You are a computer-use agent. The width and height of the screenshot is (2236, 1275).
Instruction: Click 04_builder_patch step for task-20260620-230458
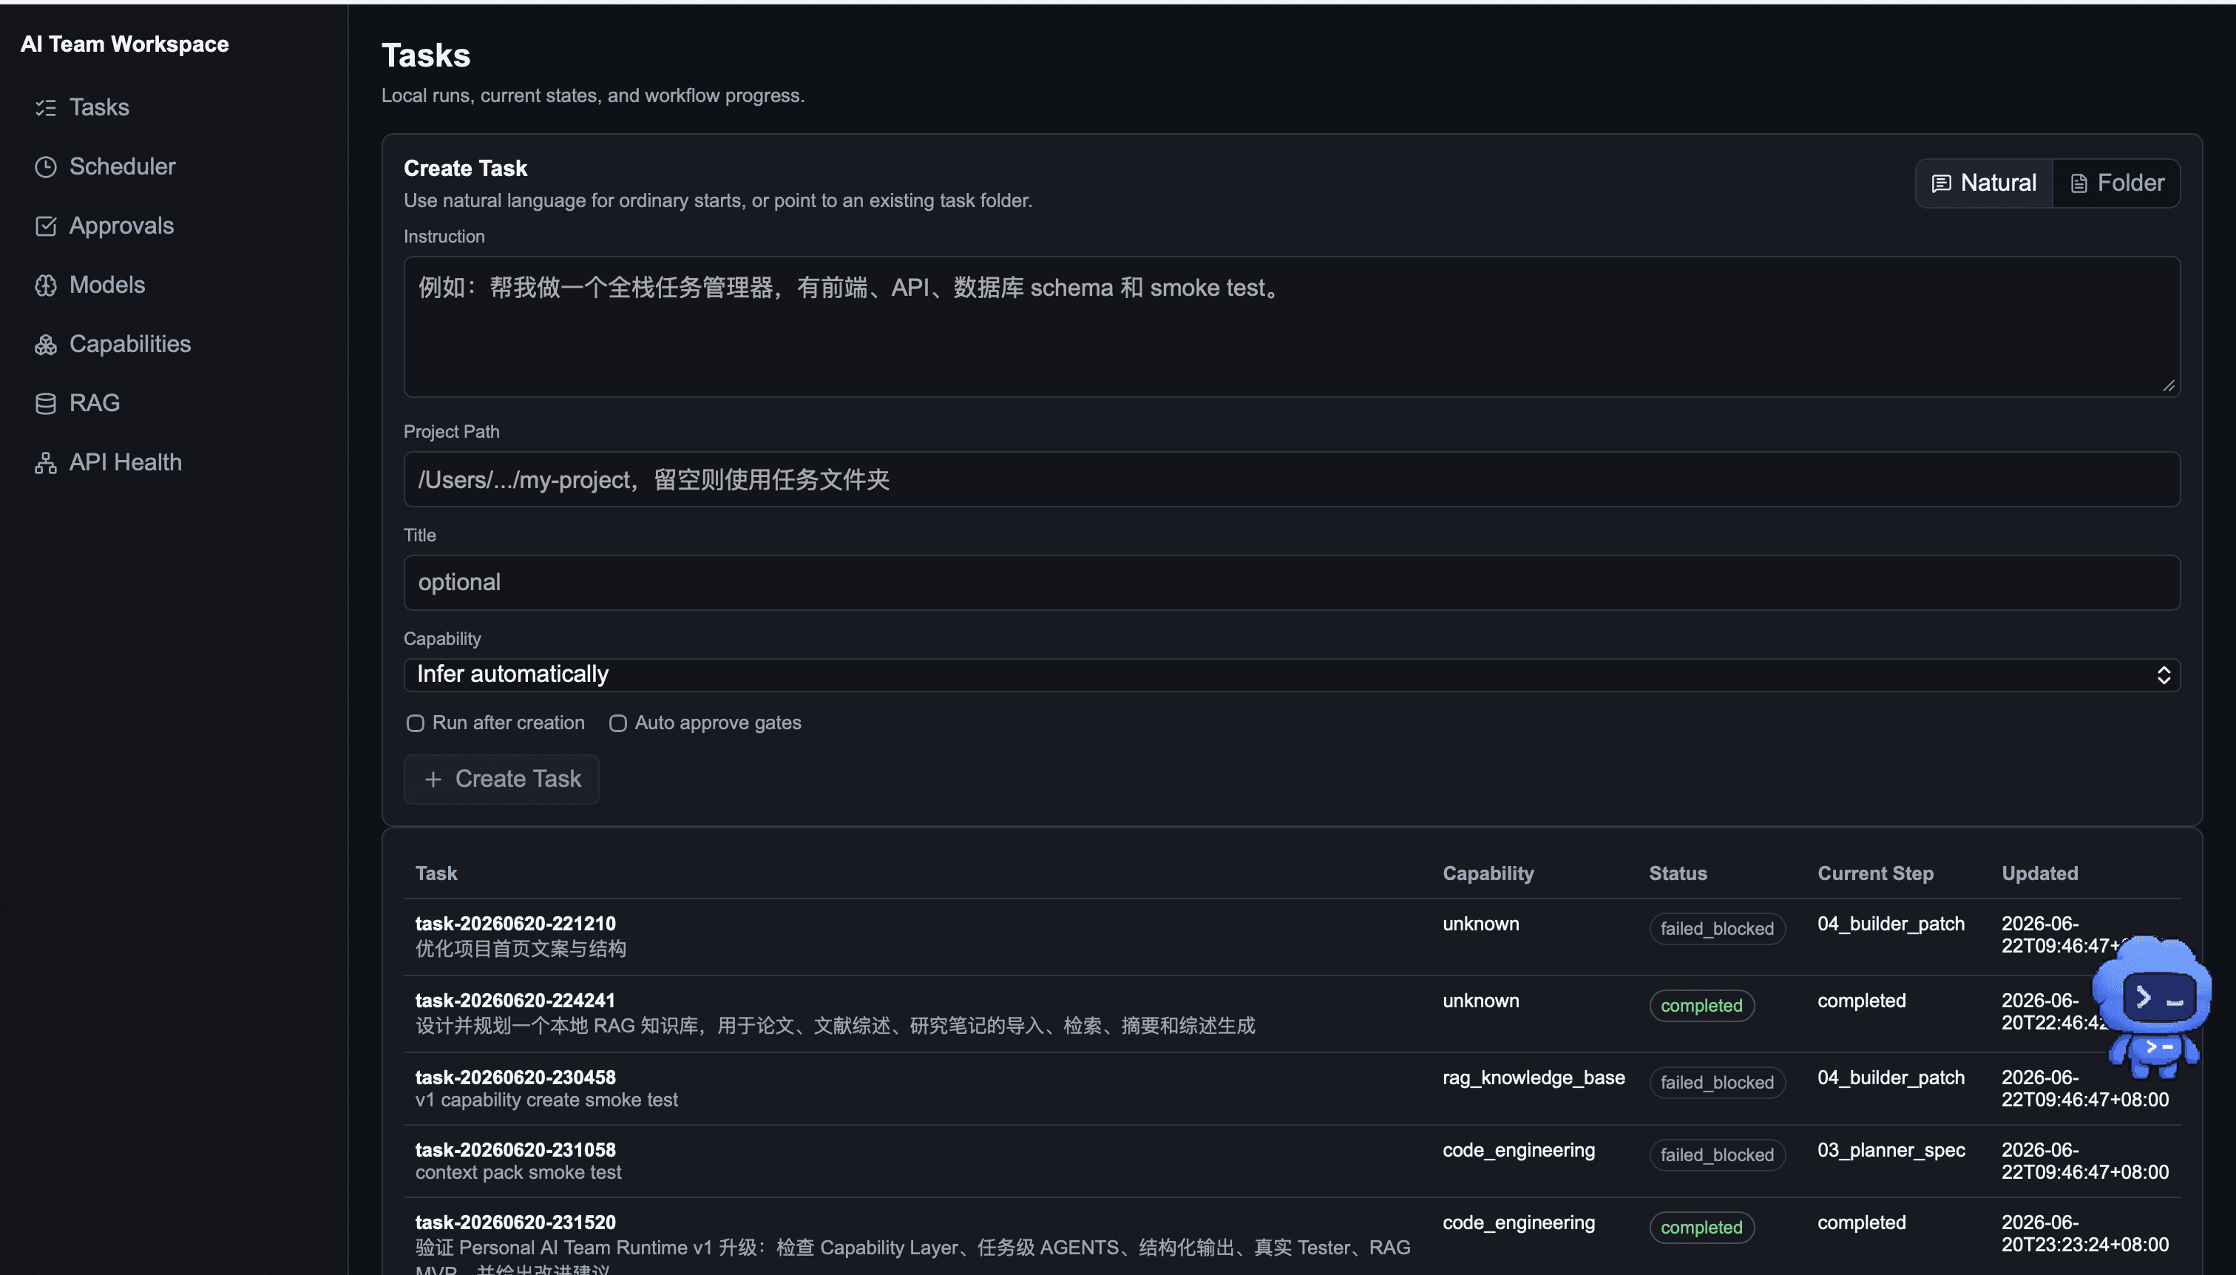(1891, 1078)
